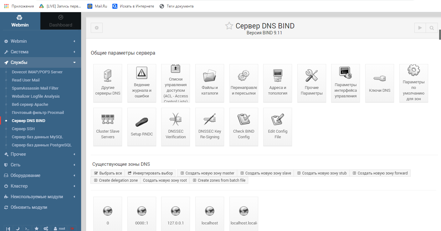This screenshot has height=231, width=441.
Task: Add page to favorites with title star
Action: [229, 26]
